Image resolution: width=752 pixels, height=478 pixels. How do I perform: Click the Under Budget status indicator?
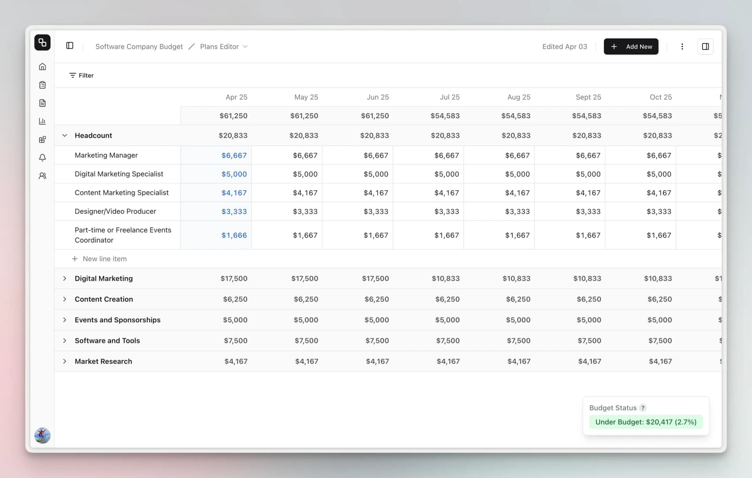(645, 422)
